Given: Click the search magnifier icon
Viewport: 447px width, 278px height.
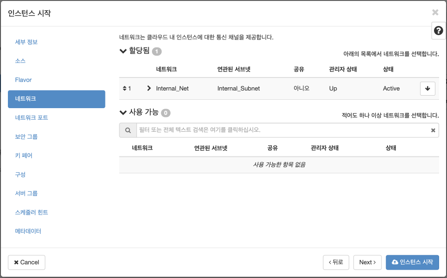Looking at the screenshot, I should click(x=128, y=130).
